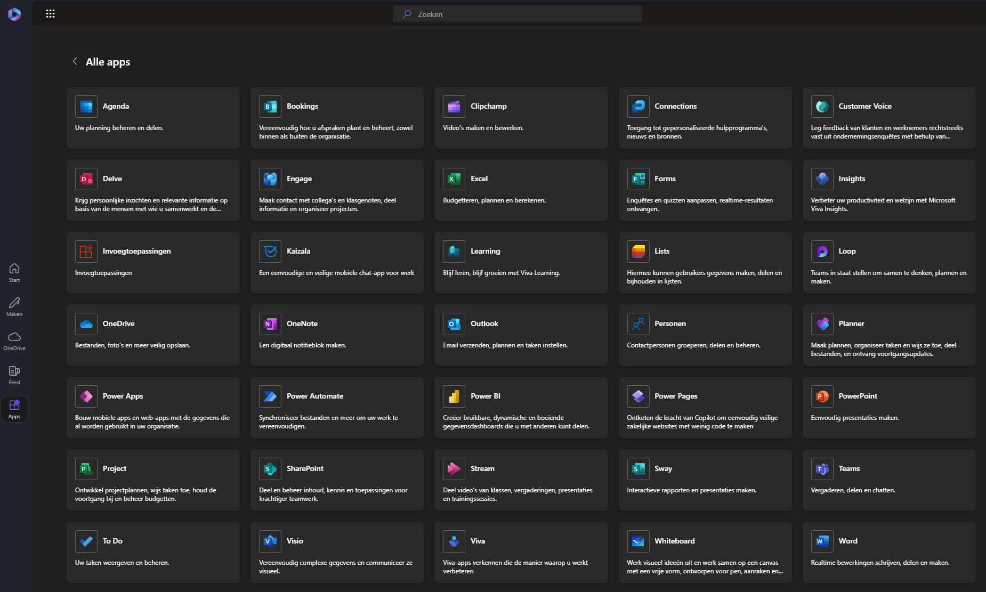The width and height of the screenshot is (986, 592).
Task: Click the Word app icon
Action: click(x=822, y=541)
